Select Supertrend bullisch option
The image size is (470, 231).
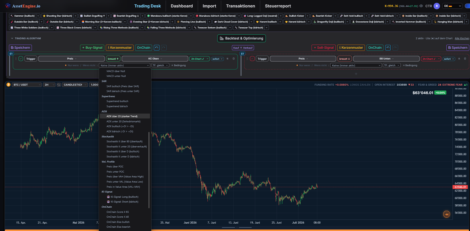pos(125,101)
